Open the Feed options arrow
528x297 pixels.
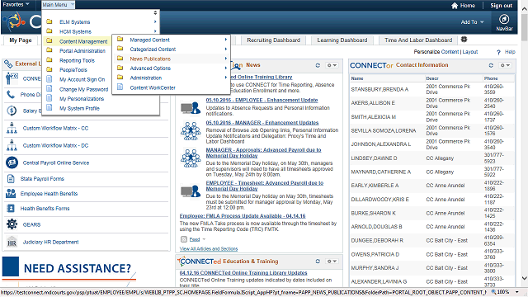click(204, 239)
